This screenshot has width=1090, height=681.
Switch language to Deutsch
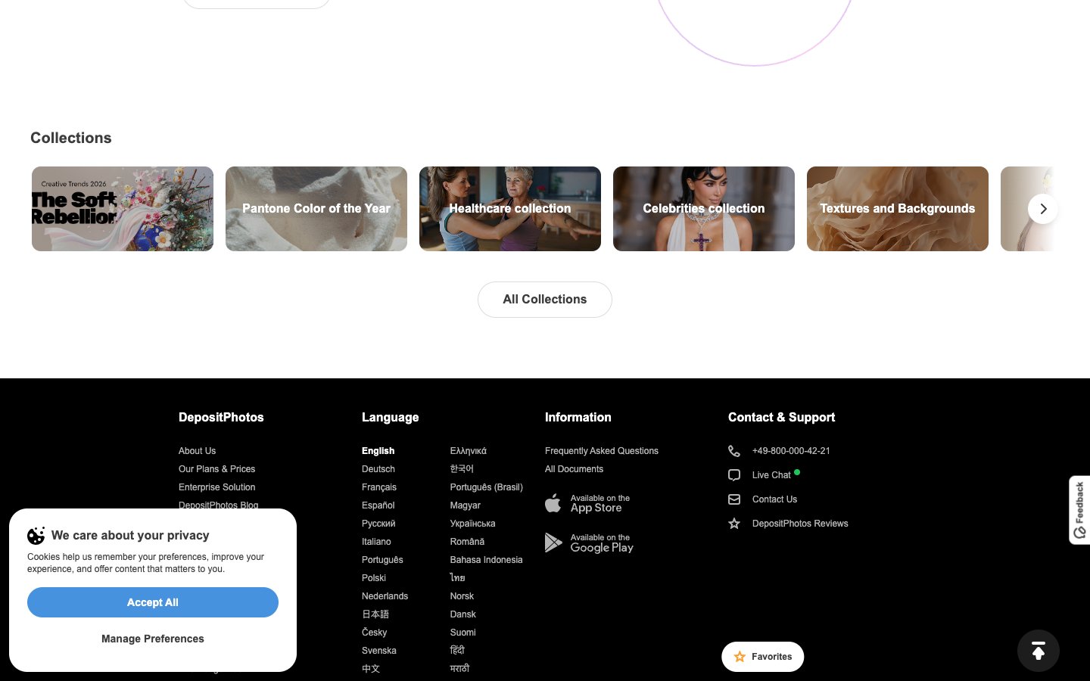coord(378,469)
